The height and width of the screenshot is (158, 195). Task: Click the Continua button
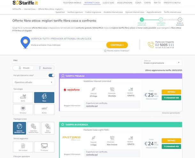click(x=117, y=45)
